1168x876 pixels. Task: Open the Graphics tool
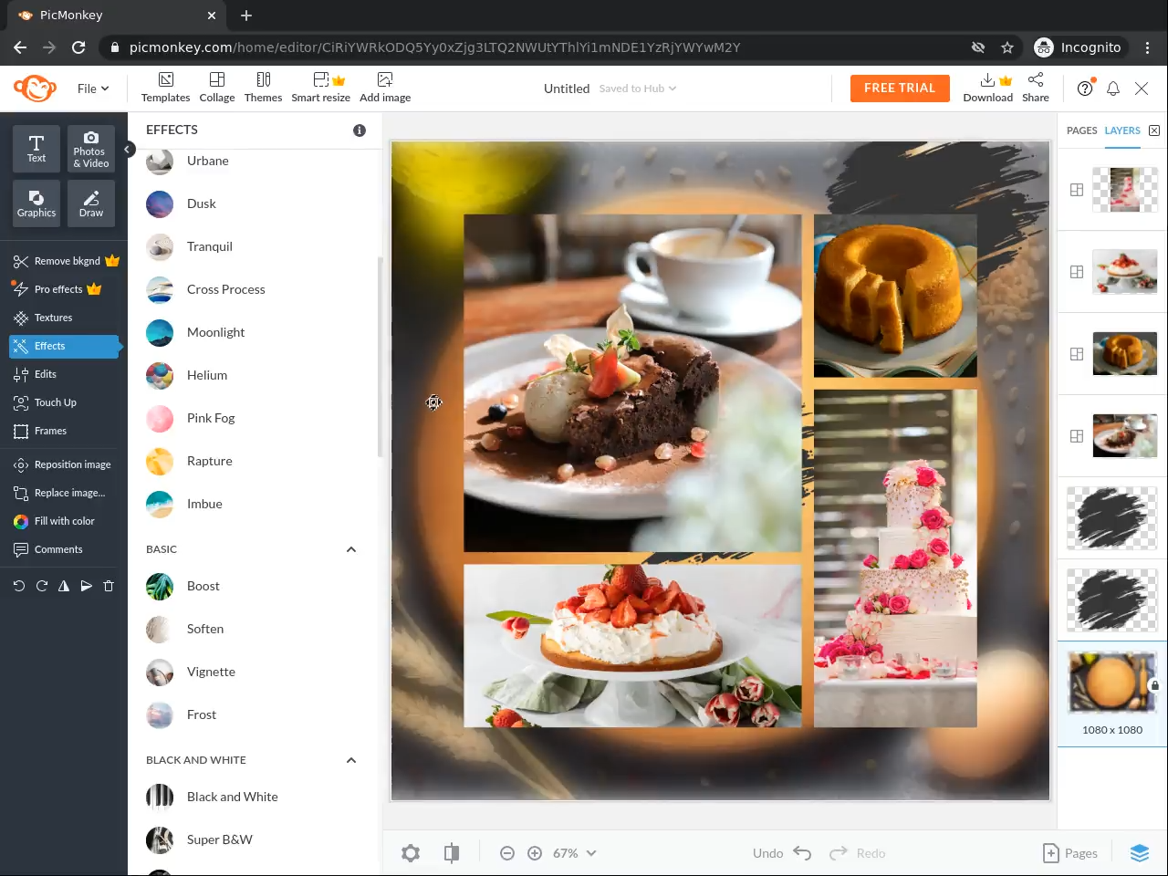(x=36, y=203)
